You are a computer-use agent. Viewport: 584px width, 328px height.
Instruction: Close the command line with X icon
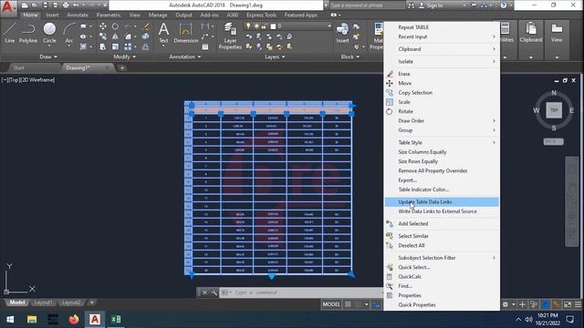[204, 292]
